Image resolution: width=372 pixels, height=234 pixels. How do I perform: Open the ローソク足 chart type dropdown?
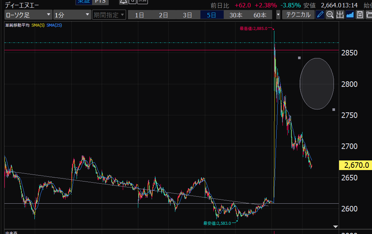[28, 15]
